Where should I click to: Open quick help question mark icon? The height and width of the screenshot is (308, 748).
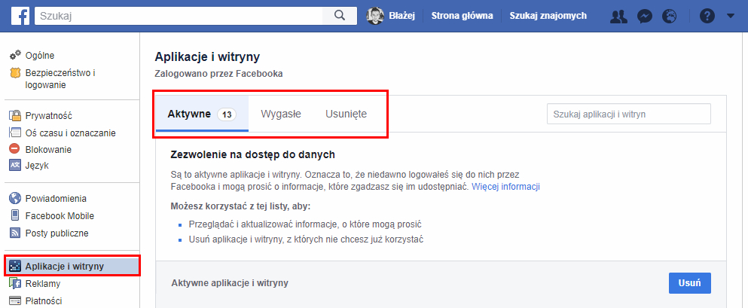click(707, 17)
